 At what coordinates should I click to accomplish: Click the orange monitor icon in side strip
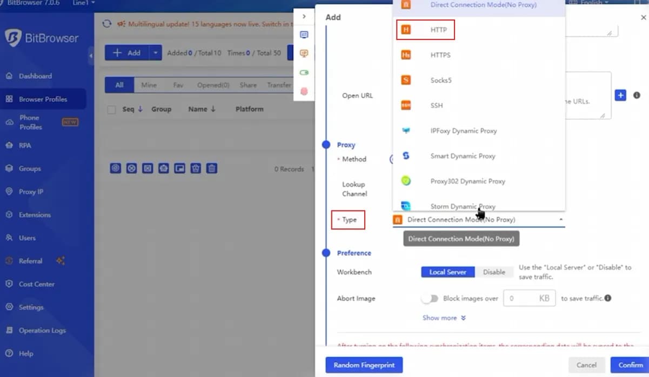[x=304, y=53]
